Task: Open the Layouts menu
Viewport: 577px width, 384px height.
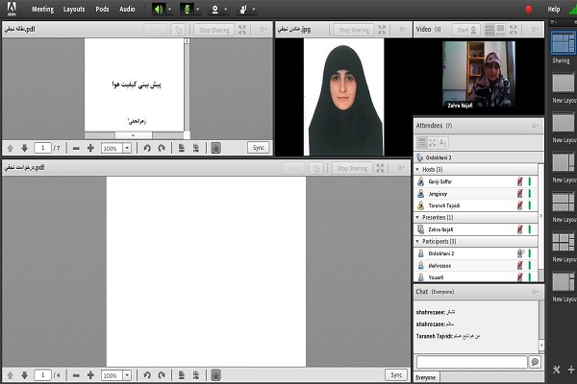Action: pyautogui.click(x=74, y=10)
